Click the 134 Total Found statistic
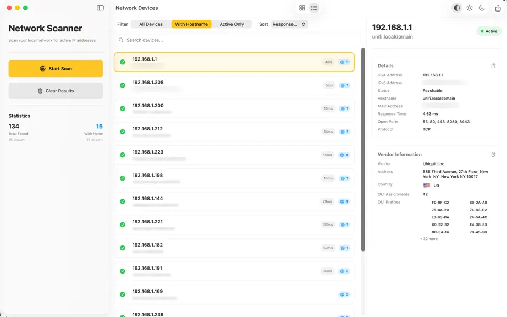Image resolution: width=507 pixels, height=317 pixels. 14,127
